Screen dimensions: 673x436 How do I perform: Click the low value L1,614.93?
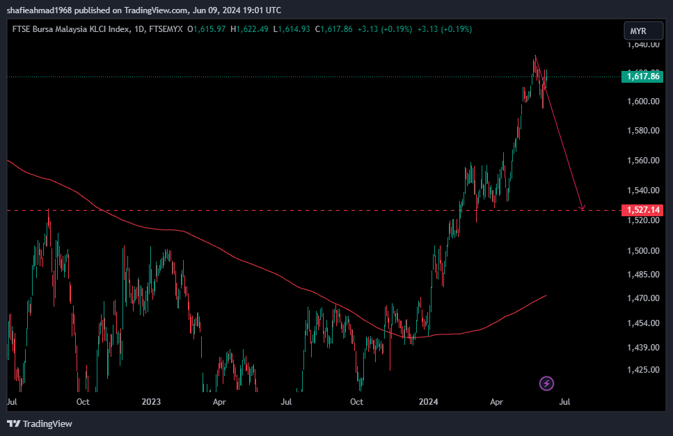click(292, 29)
